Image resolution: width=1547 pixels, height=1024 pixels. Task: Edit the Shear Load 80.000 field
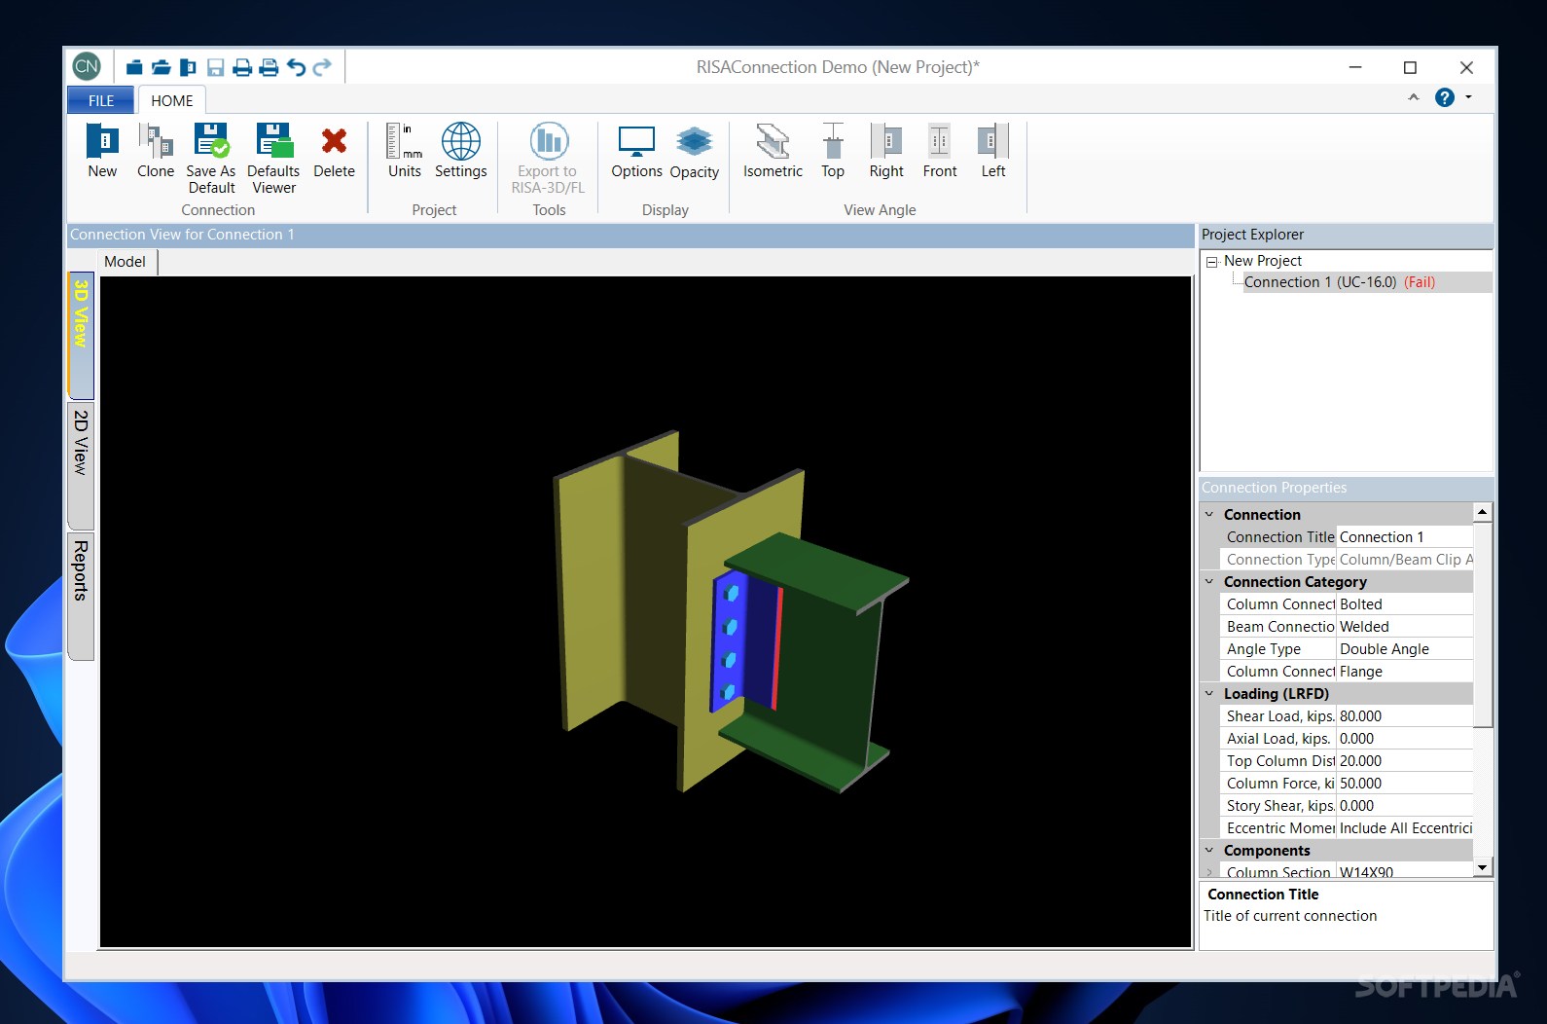pyautogui.click(x=1405, y=716)
